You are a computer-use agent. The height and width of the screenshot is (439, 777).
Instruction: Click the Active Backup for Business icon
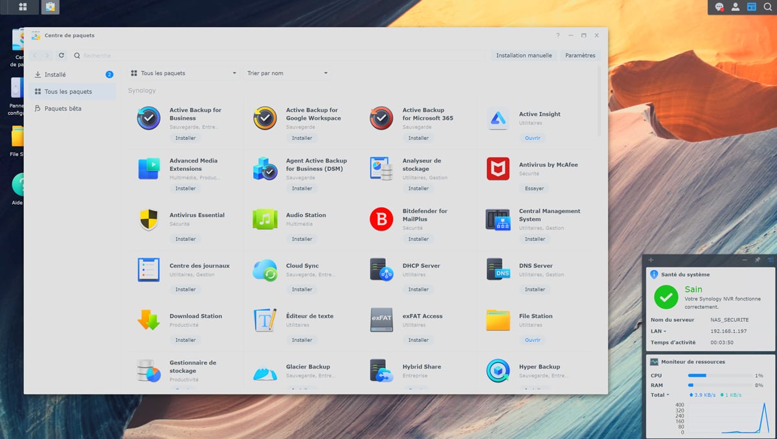click(x=148, y=118)
